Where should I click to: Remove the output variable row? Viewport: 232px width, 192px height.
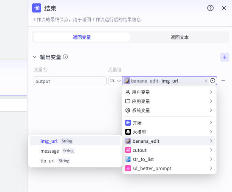pos(223,81)
